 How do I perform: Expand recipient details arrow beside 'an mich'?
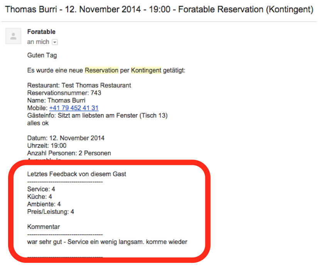coord(55,42)
